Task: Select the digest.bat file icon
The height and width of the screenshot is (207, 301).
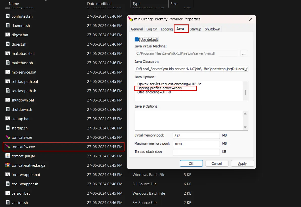Action: [x=8, y=35]
